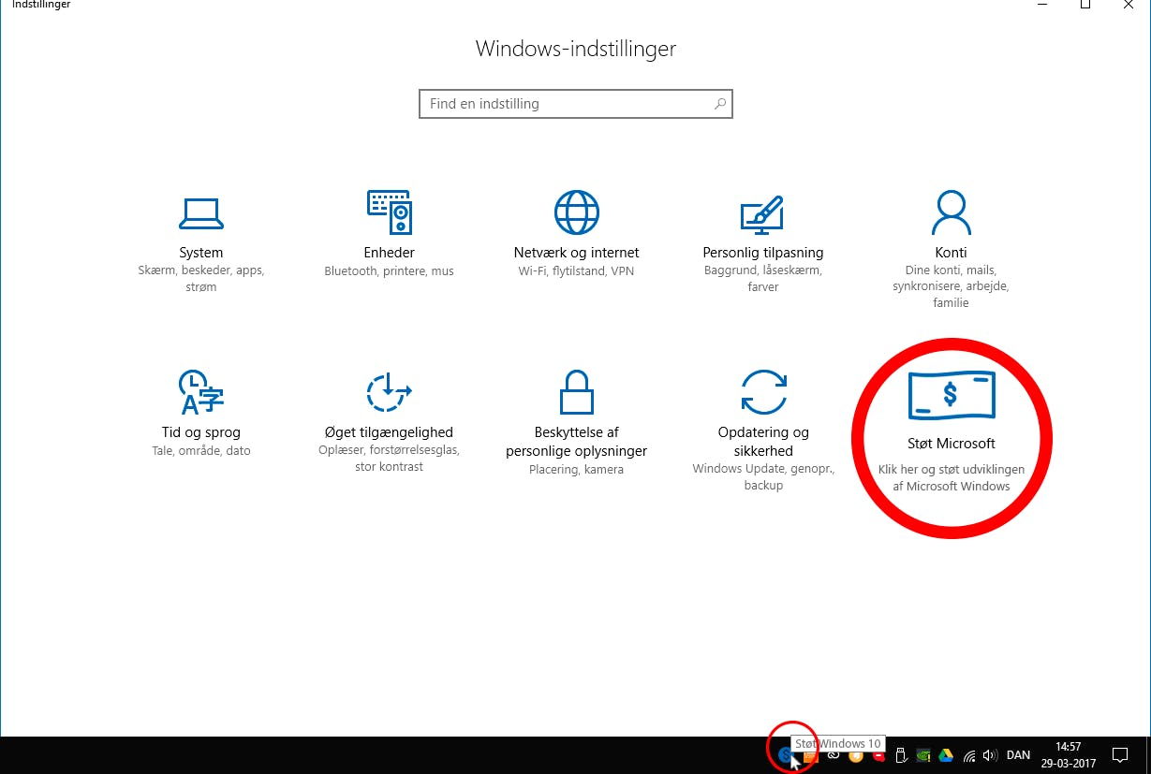
Task: Switch DAN keyboard language indicator
Action: coord(1018,755)
